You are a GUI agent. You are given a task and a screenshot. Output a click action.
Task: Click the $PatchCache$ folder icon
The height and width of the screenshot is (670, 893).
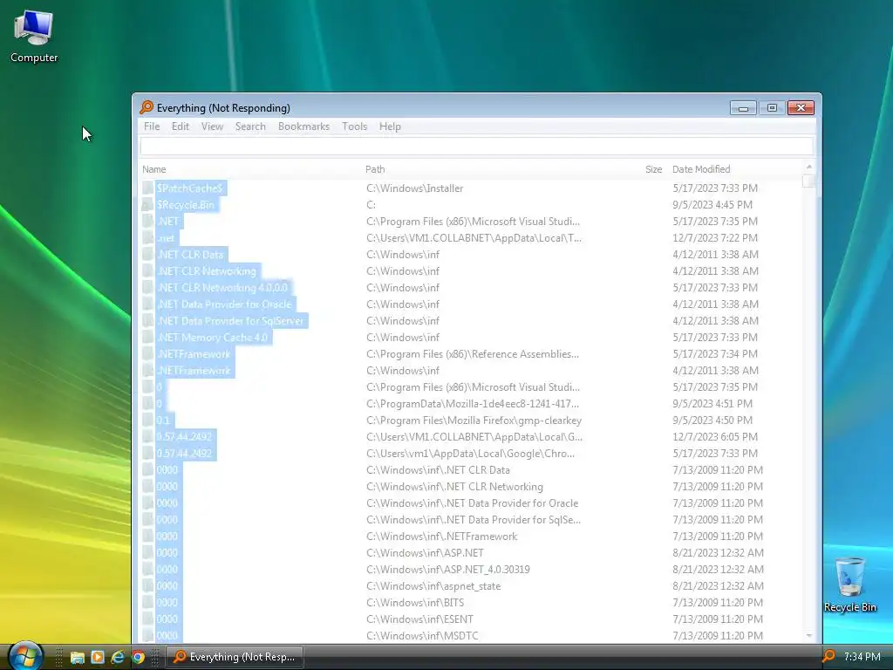pos(147,188)
